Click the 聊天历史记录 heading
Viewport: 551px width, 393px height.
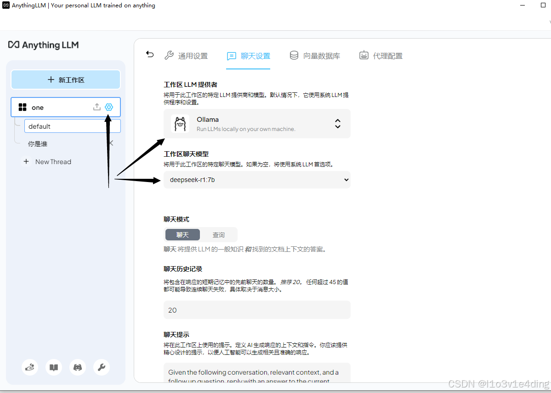(x=183, y=269)
